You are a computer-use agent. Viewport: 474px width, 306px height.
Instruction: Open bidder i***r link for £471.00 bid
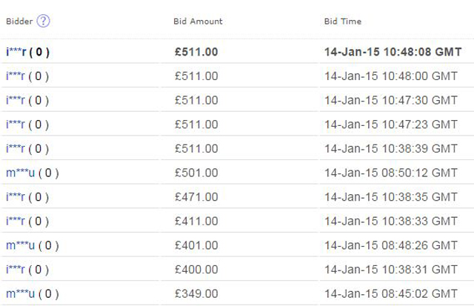coord(16,197)
